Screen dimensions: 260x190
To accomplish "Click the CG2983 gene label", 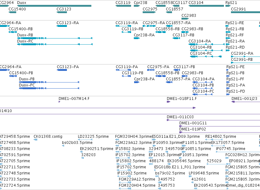I will pos(189,15).
